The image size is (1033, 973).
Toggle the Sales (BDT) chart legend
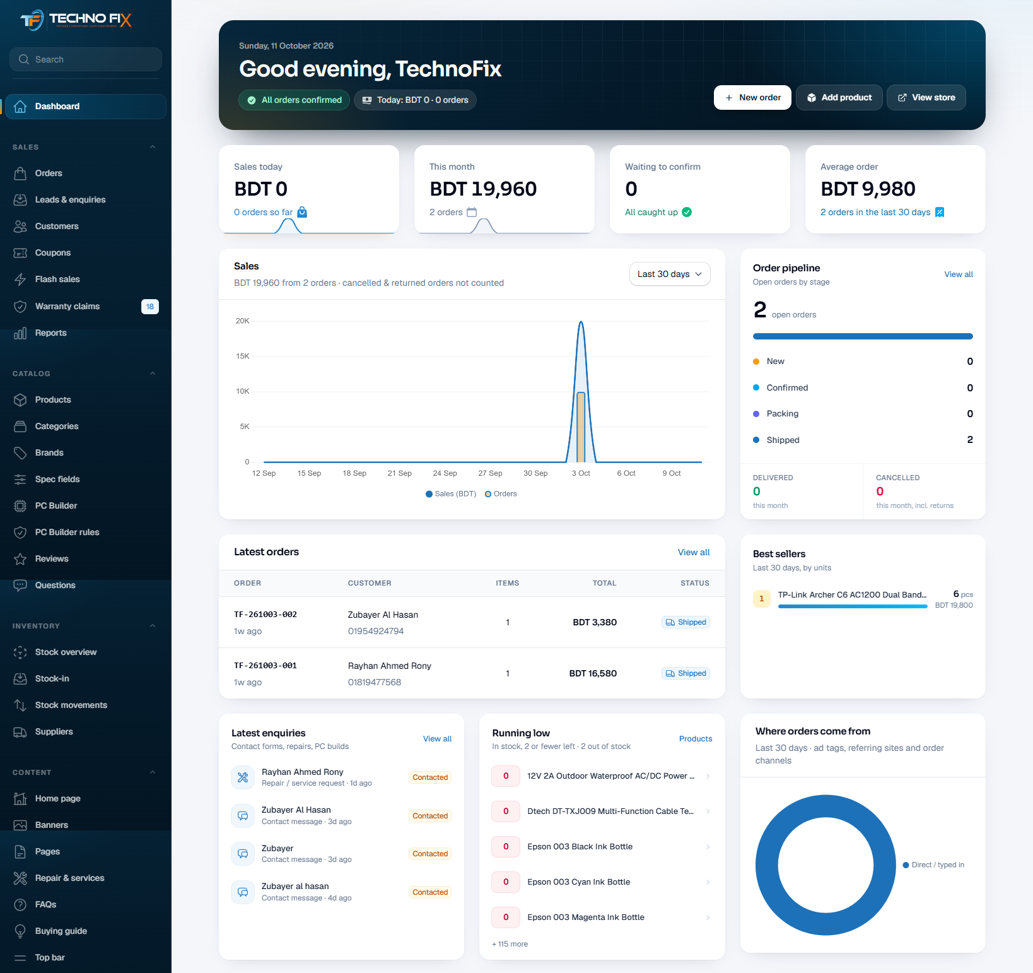point(451,494)
